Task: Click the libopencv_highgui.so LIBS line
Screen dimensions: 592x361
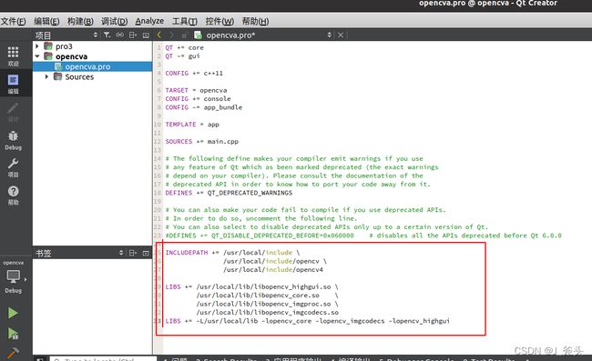Action: pos(251,286)
